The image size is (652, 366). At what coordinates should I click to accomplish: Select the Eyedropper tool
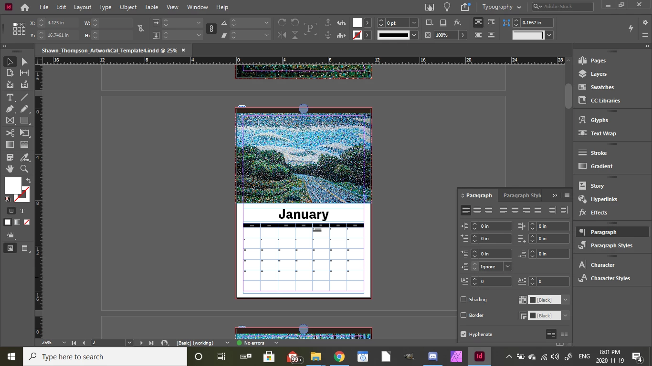pyautogui.click(x=24, y=157)
